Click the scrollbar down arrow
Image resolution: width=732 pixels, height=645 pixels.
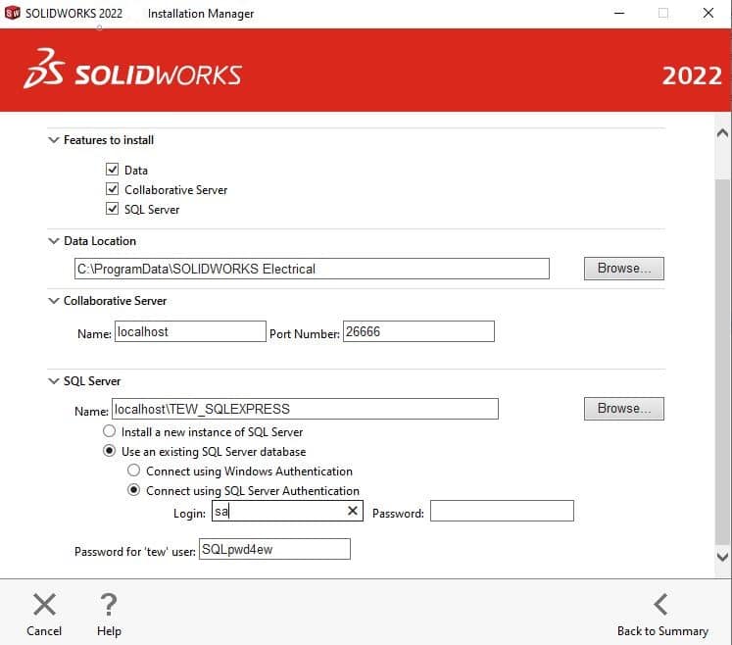722,557
